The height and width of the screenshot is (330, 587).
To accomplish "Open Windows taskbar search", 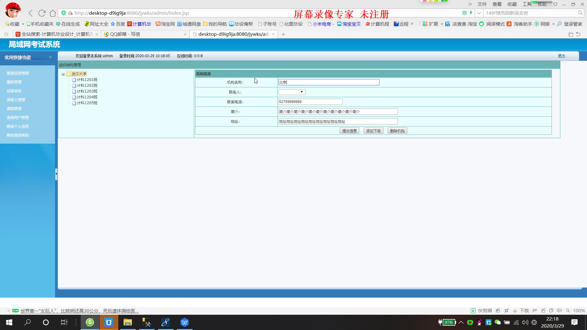I will [x=28, y=322].
